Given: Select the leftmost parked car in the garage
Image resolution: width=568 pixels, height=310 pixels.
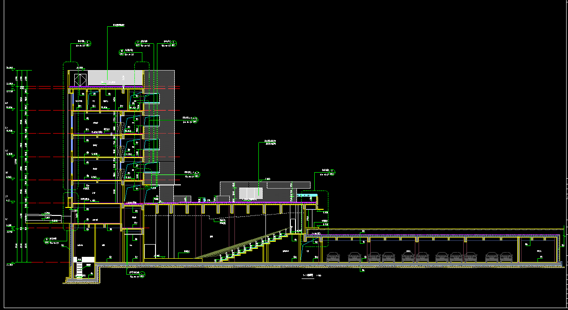Looking at the screenshot, I should pos(333,257).
